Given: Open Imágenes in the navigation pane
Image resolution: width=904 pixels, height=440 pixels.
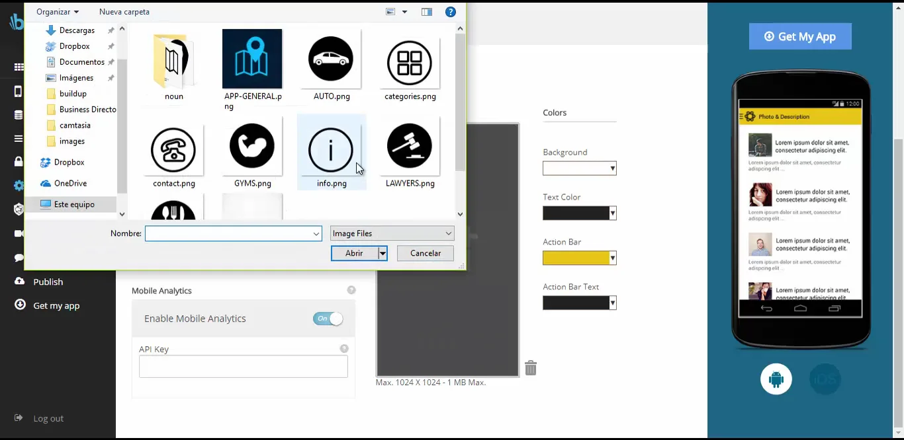Looking at the screenshot, I should pyautogui.click(x=76, y=78).
